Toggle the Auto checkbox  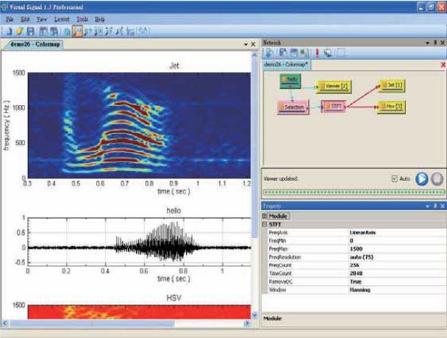pos(395,179)
